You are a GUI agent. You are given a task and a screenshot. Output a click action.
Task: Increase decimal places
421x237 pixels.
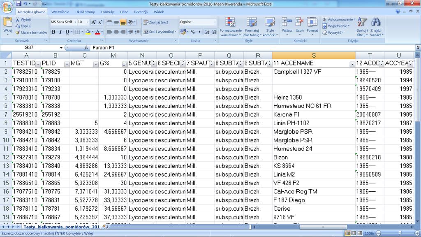[x=207, y=32]
